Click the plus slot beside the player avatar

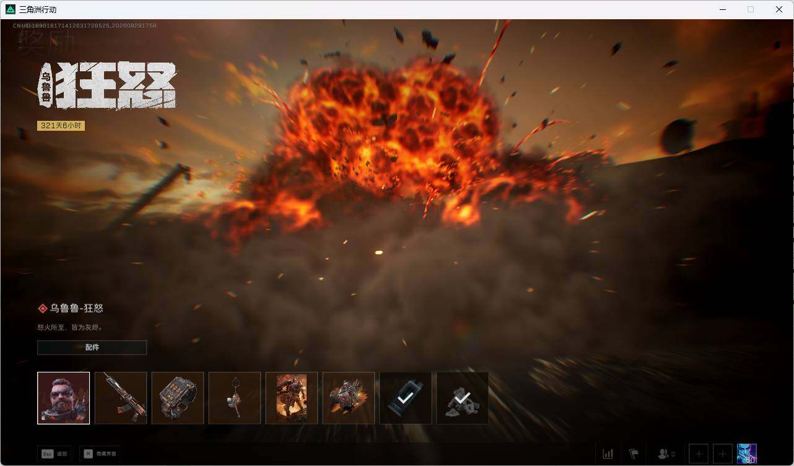tap(723, 454)
